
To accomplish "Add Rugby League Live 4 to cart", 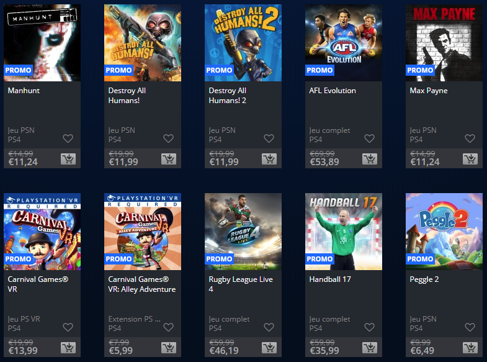I will coord(269,348).
